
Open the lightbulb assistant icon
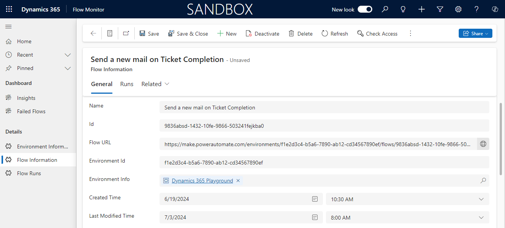(403, 9)
